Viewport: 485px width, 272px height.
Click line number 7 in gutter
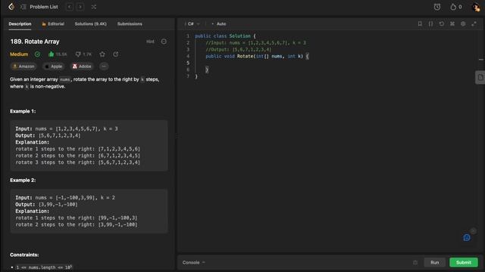188,76
